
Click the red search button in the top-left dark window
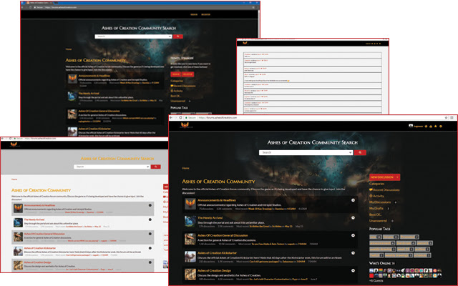pyautogui.click(x=178, y=36)
